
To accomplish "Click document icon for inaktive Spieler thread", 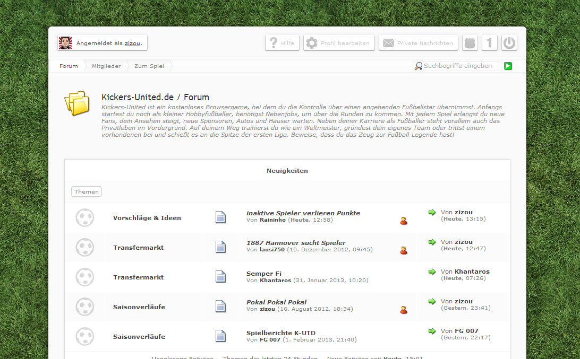I will point(221,217).
